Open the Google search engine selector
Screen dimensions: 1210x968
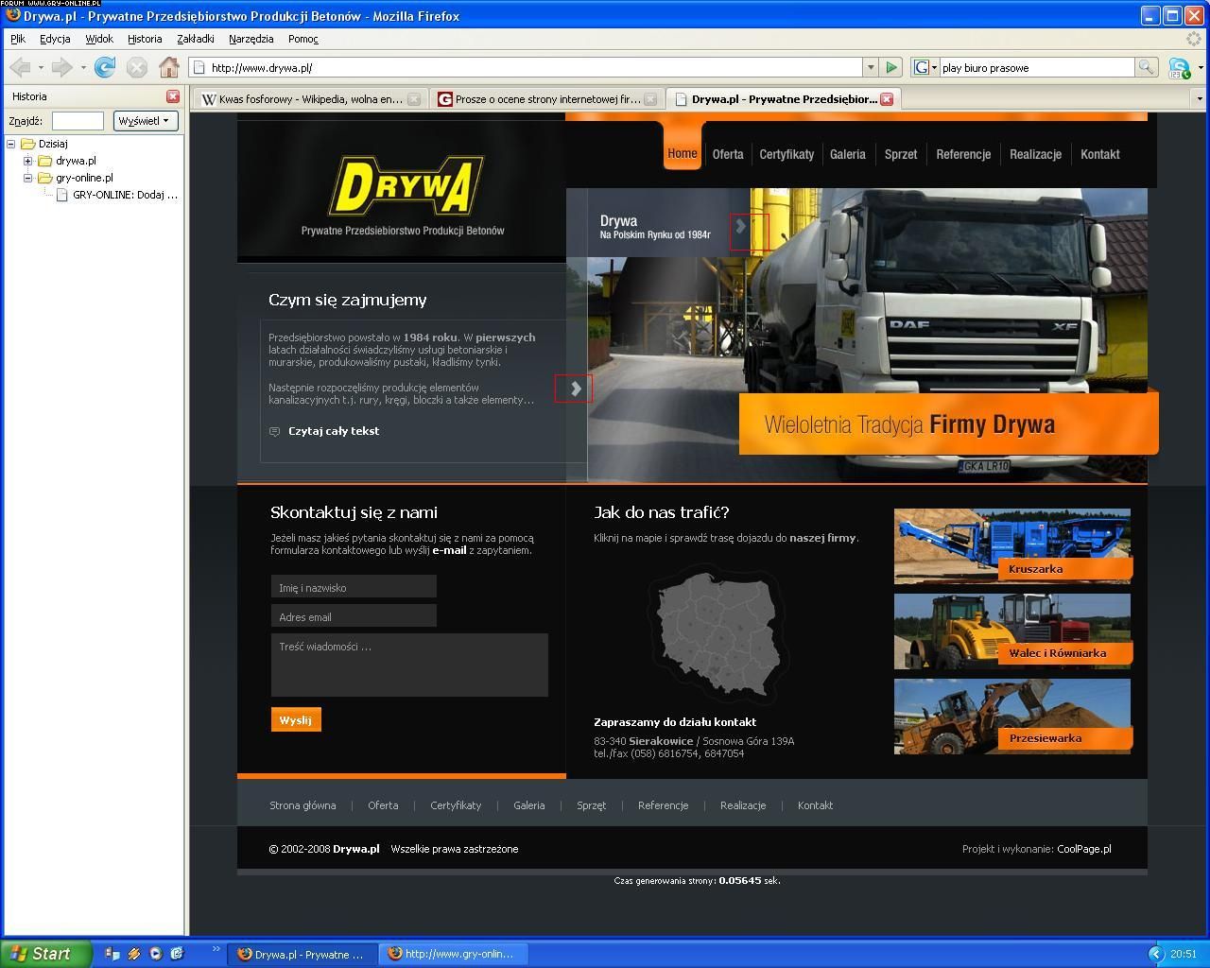(925, 67)
